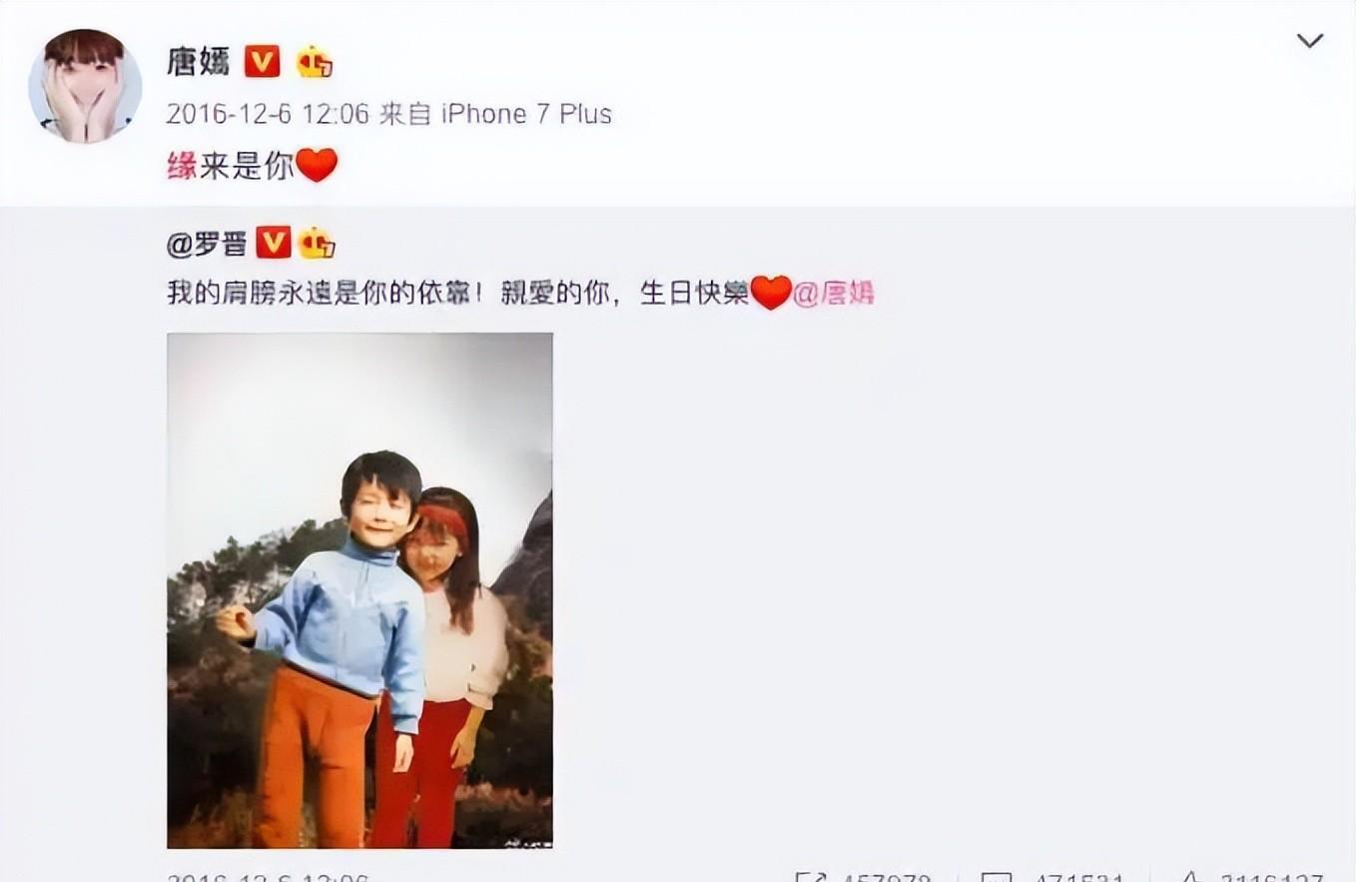Click the membership crown icon beside @罗晋
This screenshot has height=882, width=1356.
coord(317,243)
